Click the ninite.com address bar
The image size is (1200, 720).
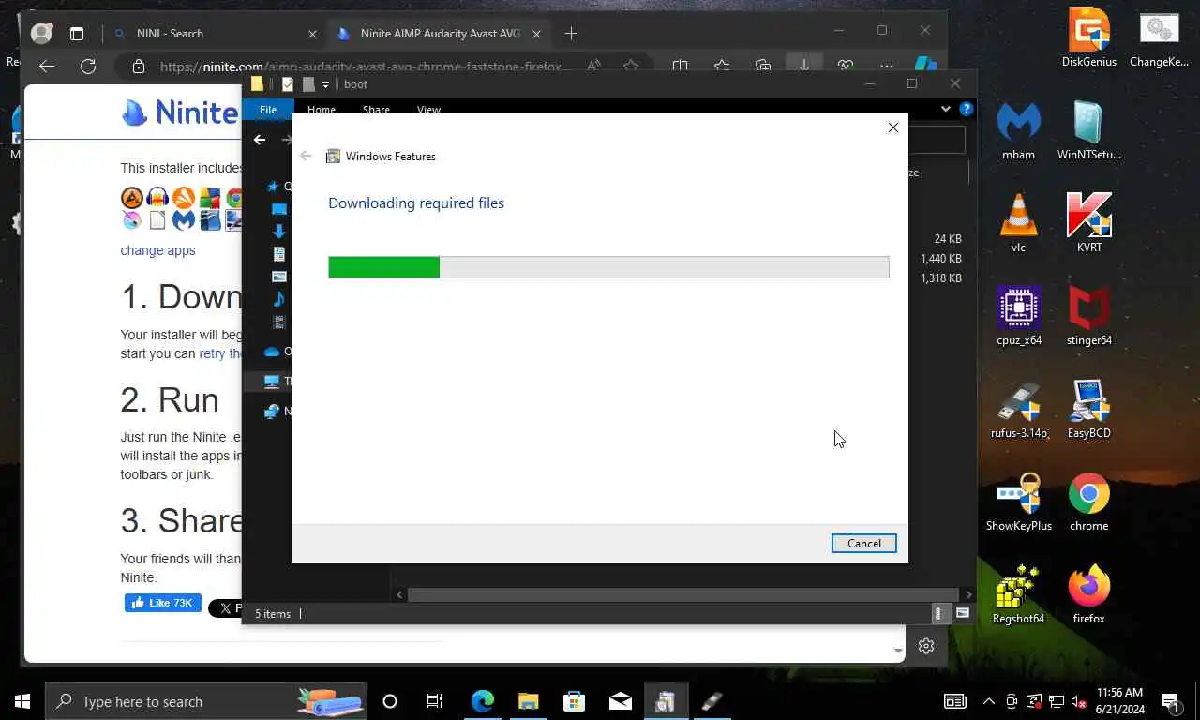pyautogui.click(x=361, y=67)
